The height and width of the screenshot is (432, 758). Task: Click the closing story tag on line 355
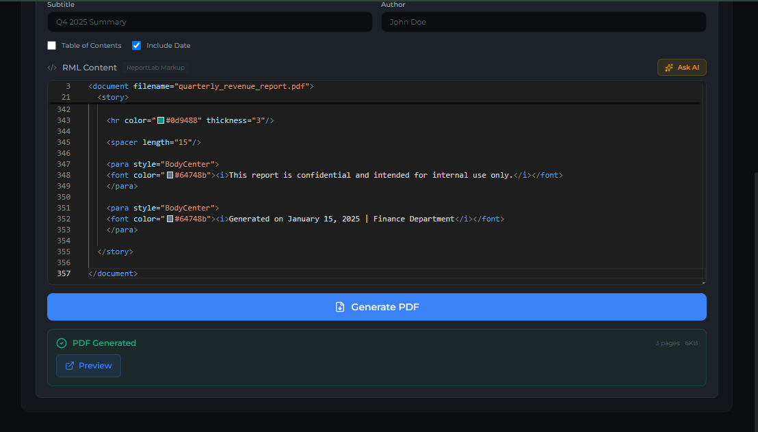coord(116,252)
